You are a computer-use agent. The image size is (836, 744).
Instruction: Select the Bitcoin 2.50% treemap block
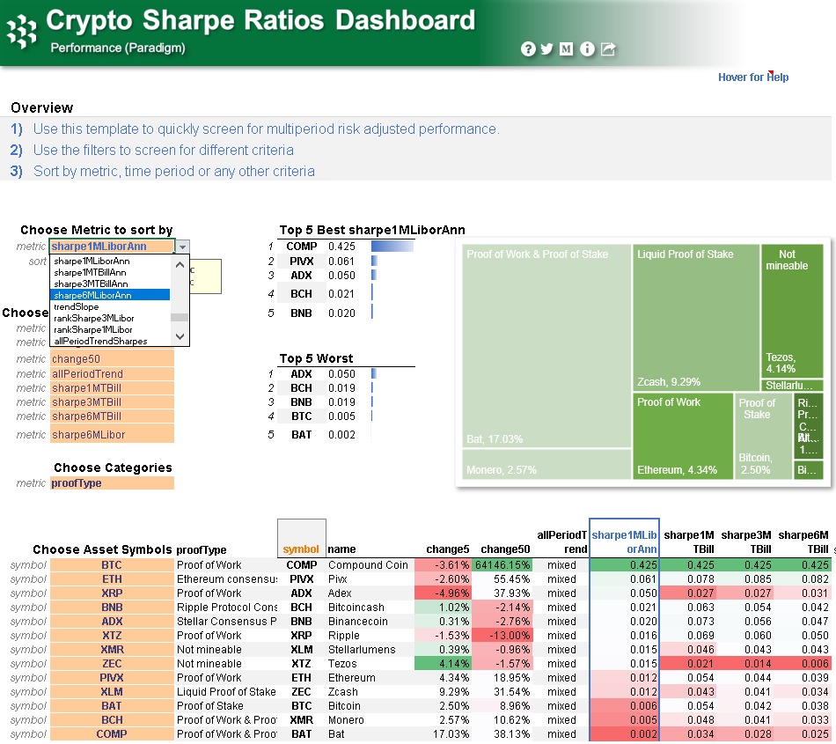tap(763, 436)
